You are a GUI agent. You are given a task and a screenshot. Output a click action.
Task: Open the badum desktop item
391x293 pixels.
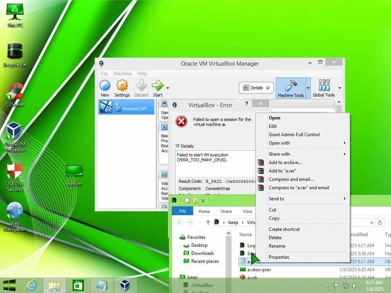click(x=74, y=176)
